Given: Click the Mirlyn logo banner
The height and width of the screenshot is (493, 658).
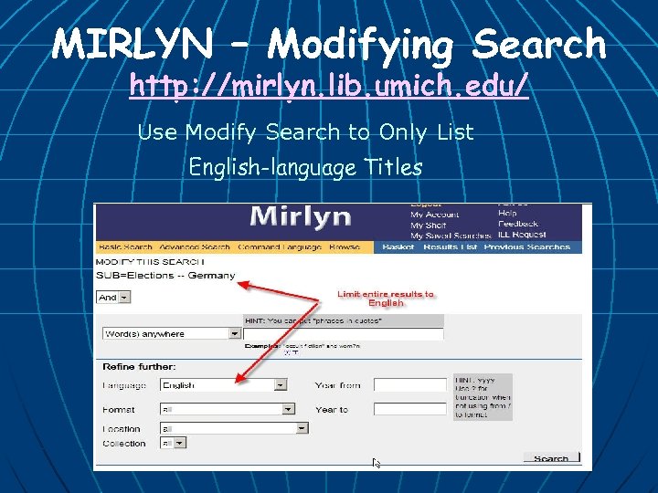Looking at the screenshot, I should click(x=301, y=217).
